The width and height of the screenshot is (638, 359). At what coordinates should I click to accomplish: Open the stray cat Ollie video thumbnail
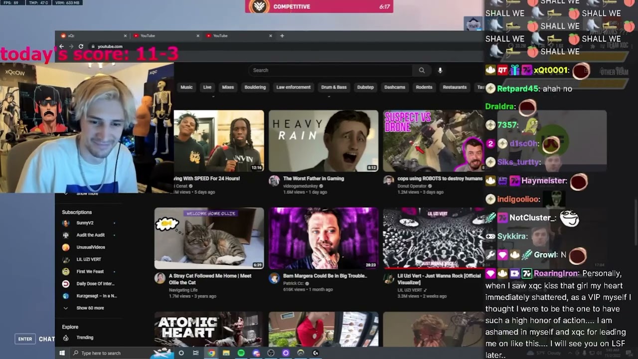(x=209, y=238)
